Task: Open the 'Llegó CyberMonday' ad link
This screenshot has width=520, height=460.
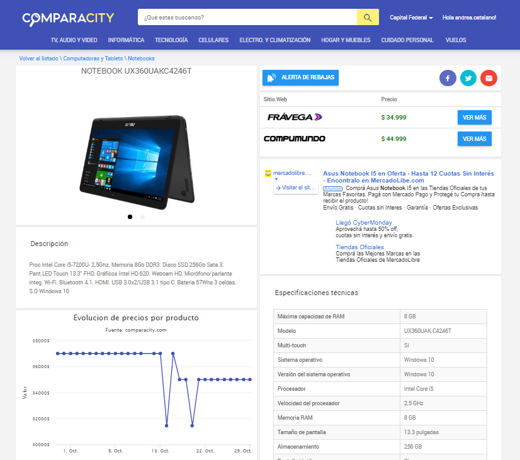Action: tap(363, 223)
